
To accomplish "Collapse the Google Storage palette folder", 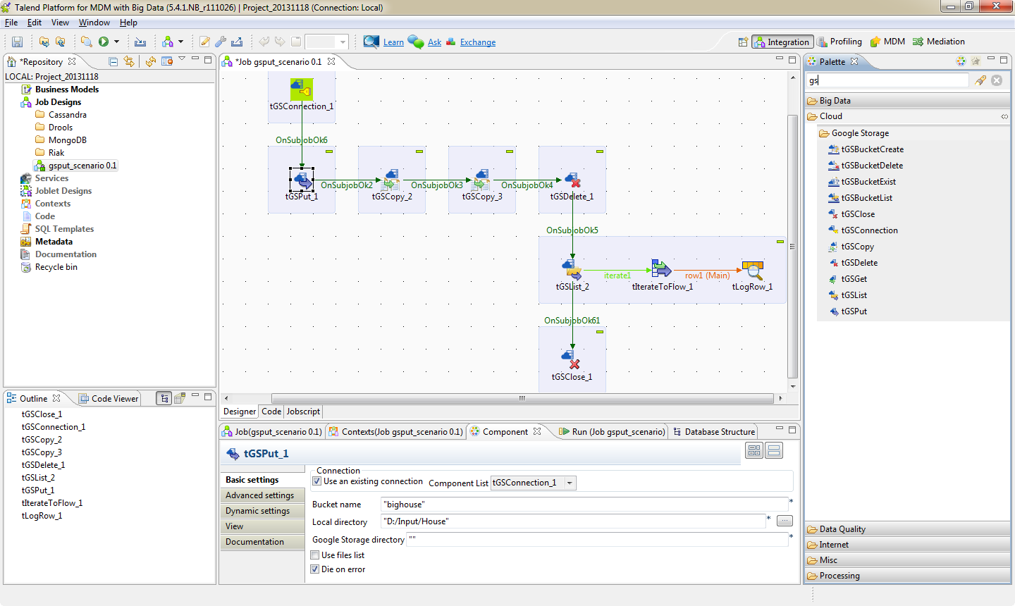I will point(859,133).
